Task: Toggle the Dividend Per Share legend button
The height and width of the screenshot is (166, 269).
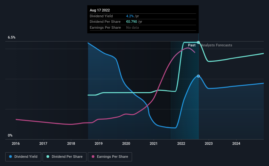Action: tap(65, 157)
